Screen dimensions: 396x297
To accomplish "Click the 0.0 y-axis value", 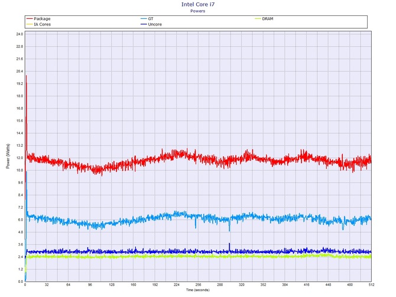I will click(x=21, y=282).
